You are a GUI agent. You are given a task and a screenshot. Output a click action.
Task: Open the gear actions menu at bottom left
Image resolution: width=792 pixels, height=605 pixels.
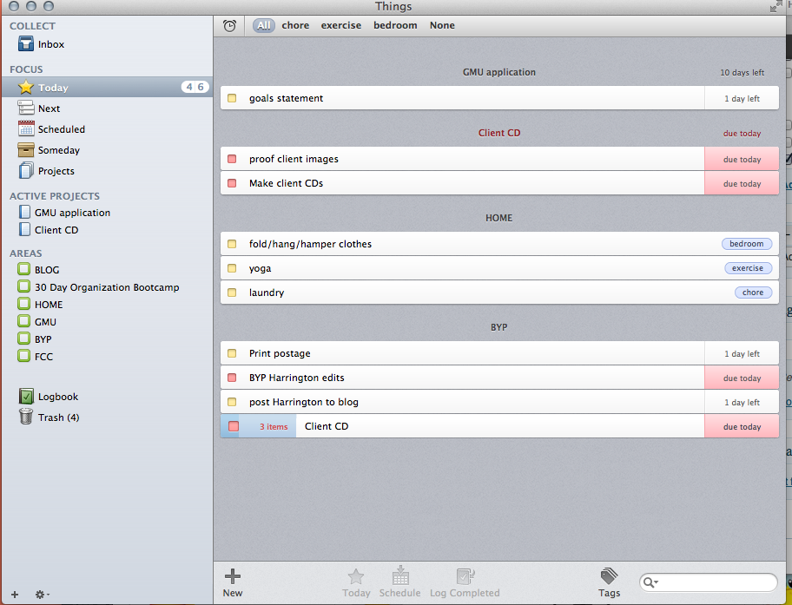point(41,595)
